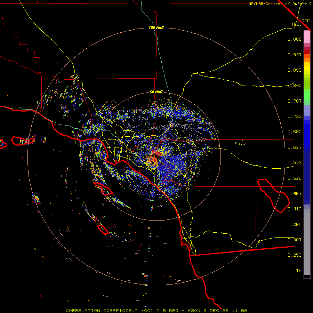Click the dense red echo cluster at radar center

click(158, 153)
